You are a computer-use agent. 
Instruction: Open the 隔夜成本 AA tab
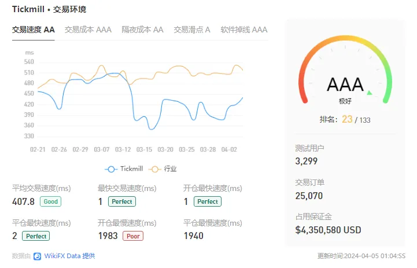tap(142, 30)
